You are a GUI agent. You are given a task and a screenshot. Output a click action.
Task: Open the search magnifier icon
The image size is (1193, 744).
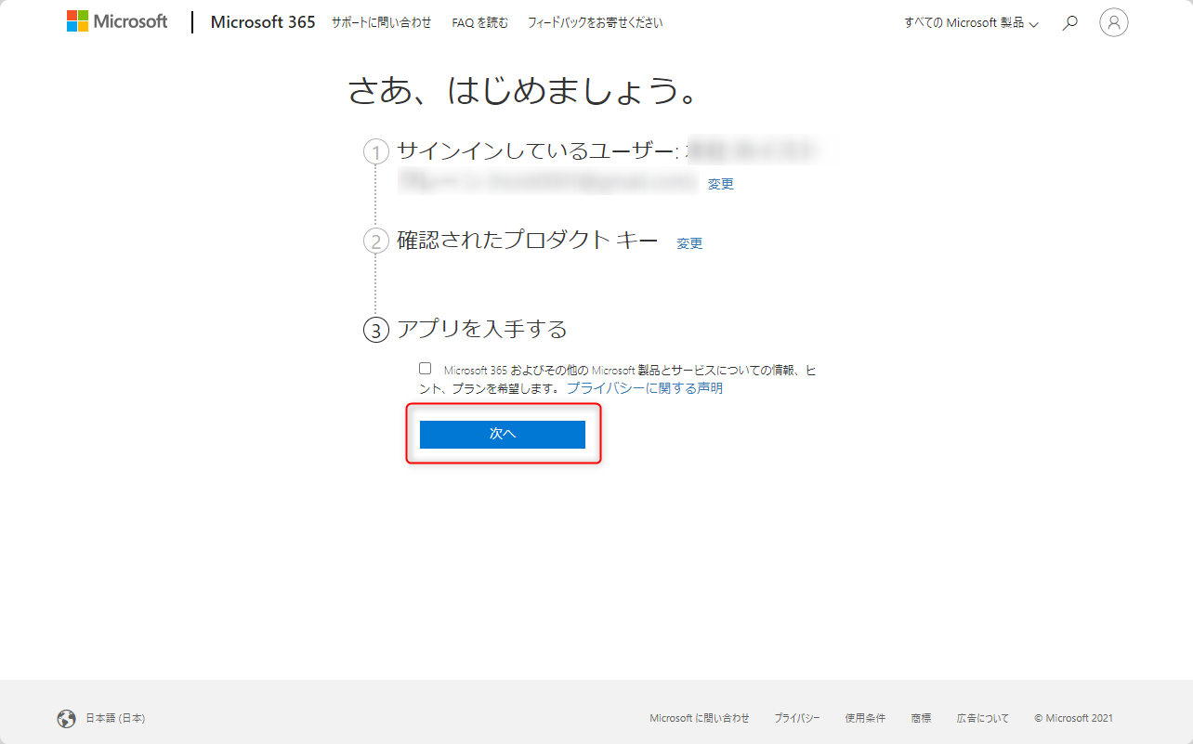click(1070, 22)
